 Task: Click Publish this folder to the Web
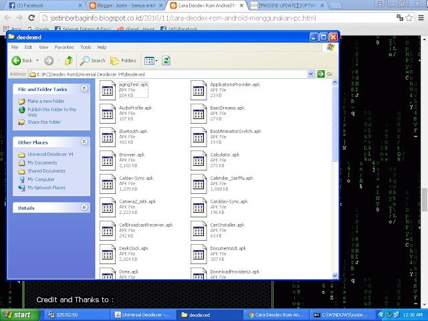pos(52,112)
